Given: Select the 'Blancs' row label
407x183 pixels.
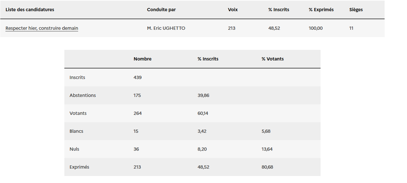Looking at the screenshot, I should pyautogui.click(x=76, y=131).
